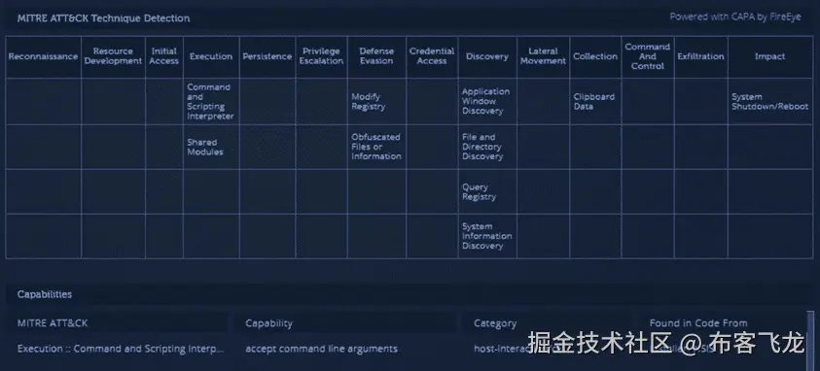
Task: Click the System Shutdown/Reboot technique cell
Action: [x=769, y=102]
